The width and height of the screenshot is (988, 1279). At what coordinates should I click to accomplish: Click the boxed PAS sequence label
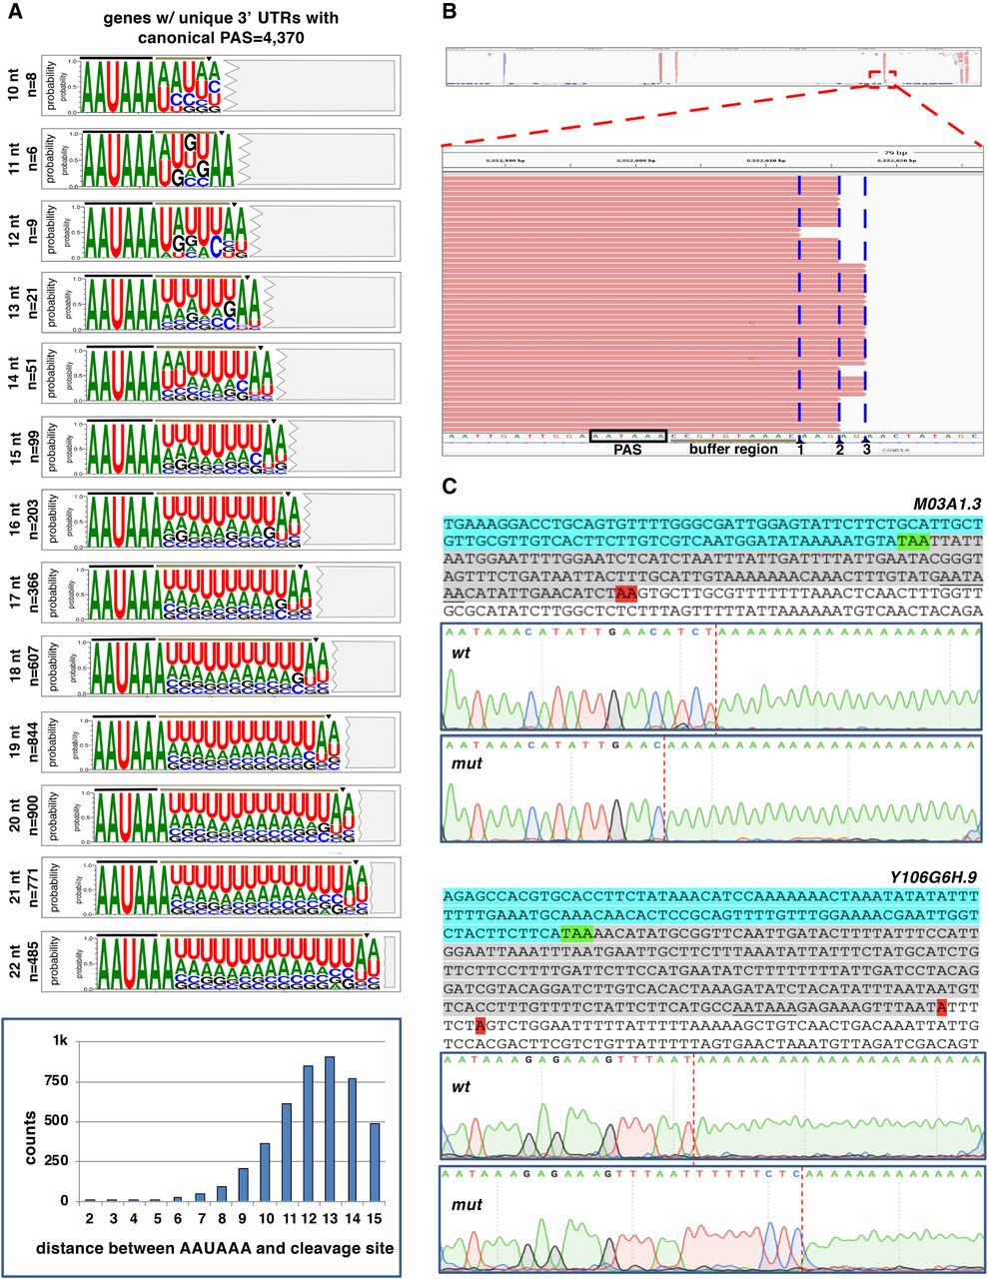[x=627, y=449]
